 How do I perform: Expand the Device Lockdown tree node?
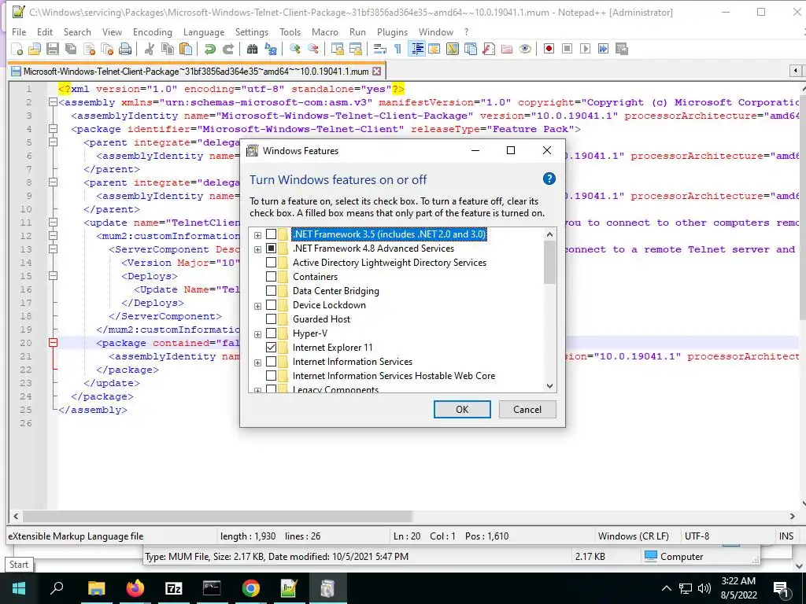tap(257, 306)
